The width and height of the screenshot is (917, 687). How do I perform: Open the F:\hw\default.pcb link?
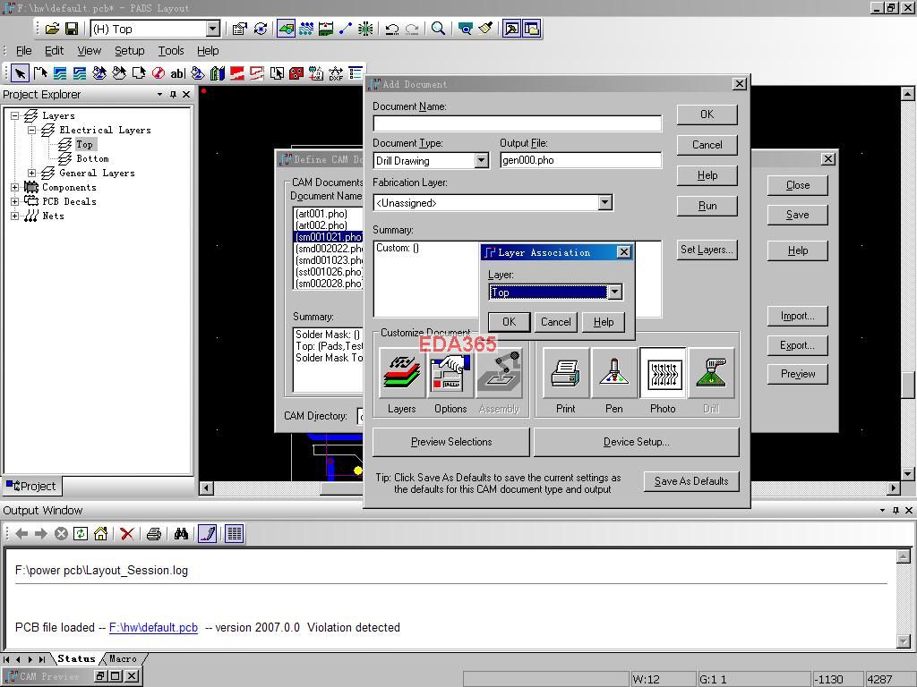tap(153, 628)
